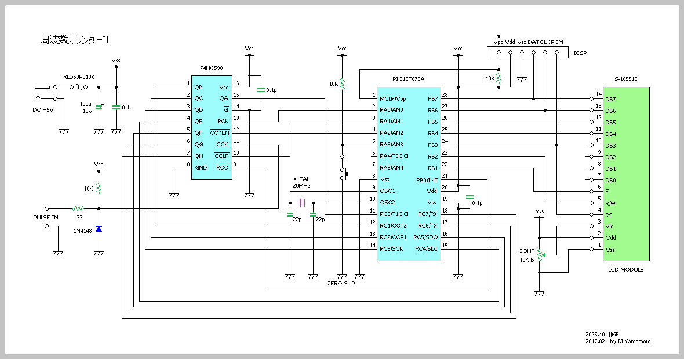The height and width of the screenshot is (359, 684).
Task: Click the green S-10551D LCD module block
Action: pos(626,174)
